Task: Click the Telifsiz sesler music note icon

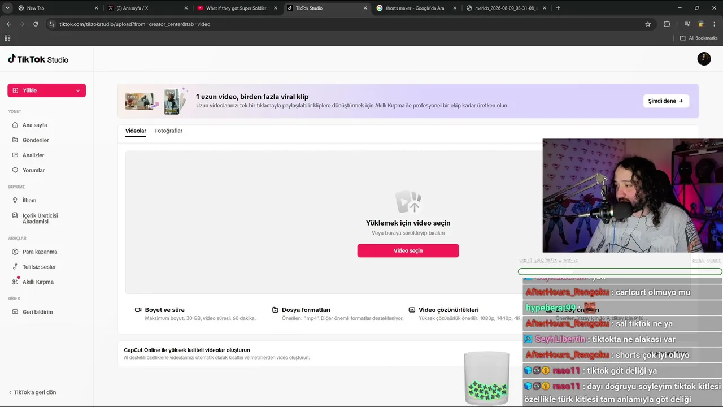Action: click(15, 267)
